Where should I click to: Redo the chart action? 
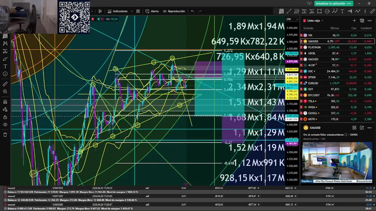(200, 11)
